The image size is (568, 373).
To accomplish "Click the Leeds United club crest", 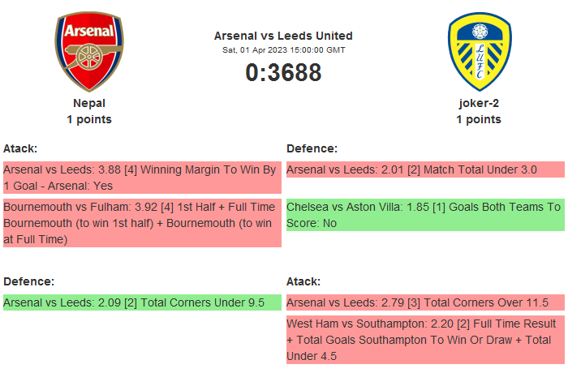I will pyautogui.click(x=479, y=51).
